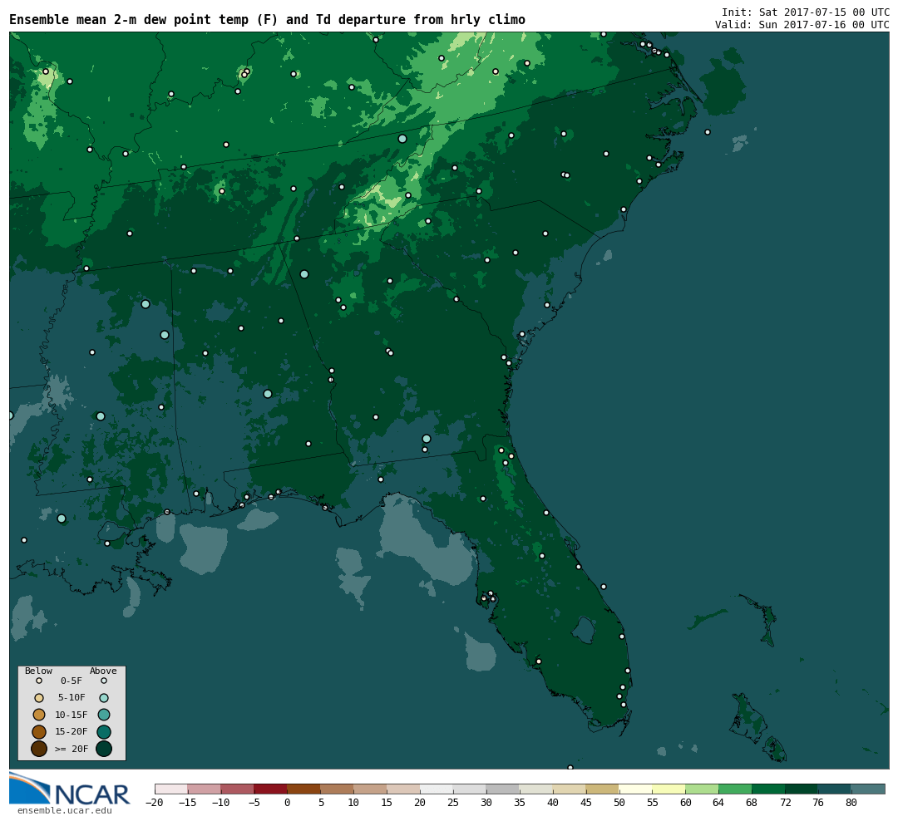The height and width of the screenshot is (821, 898).
Task: Choose the Above 10-15F teal legend circle
Action: pos(104,715)
